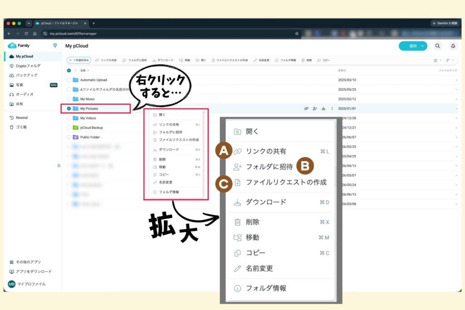Tick the Public Folder checkbox
465x310 pixels.
[69, 137]
